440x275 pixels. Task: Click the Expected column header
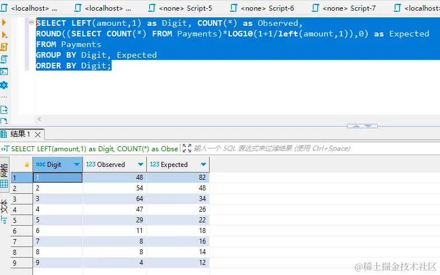pos(178,164)
